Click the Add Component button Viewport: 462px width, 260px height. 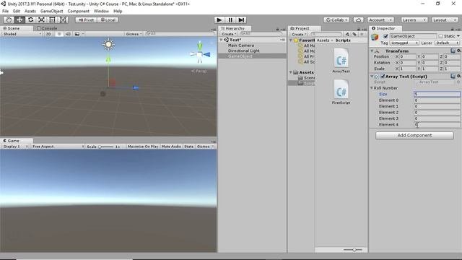pos(414,135)
